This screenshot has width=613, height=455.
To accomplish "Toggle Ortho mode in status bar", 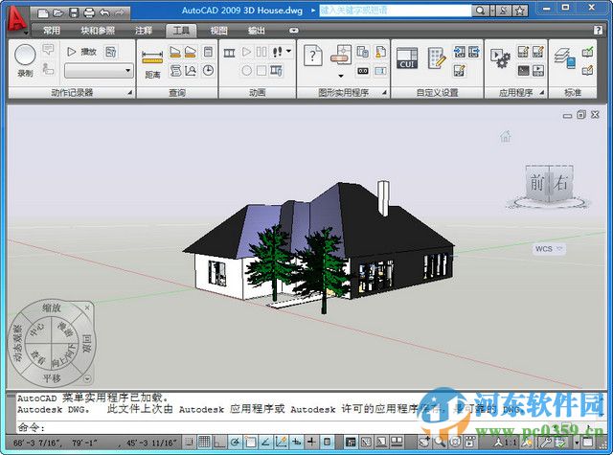I will pyautogui.click(x=219, y=443).
